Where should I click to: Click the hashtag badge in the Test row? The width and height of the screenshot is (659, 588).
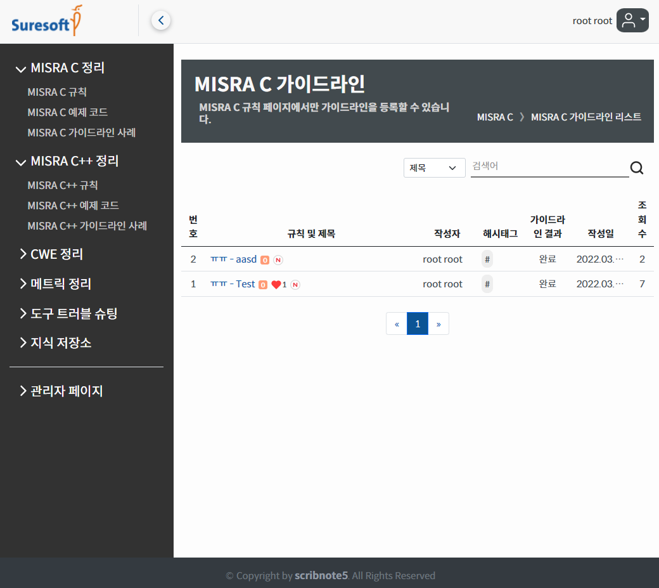487,284
